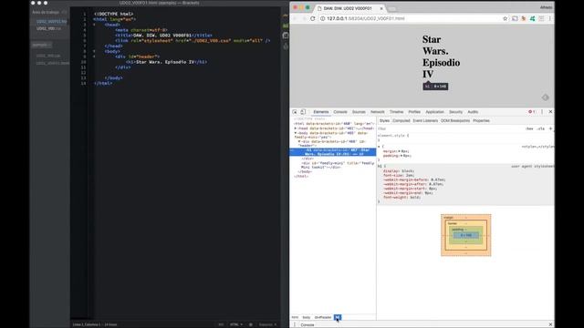Click the orange extension icon in Chrome toolbar
The image size is (584, 328).
(524, 18)
